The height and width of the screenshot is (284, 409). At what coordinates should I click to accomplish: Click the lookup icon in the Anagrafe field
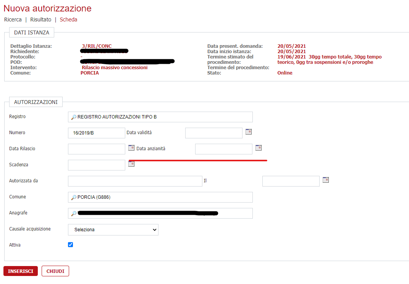pyautogui.click(x=73, y=213)
